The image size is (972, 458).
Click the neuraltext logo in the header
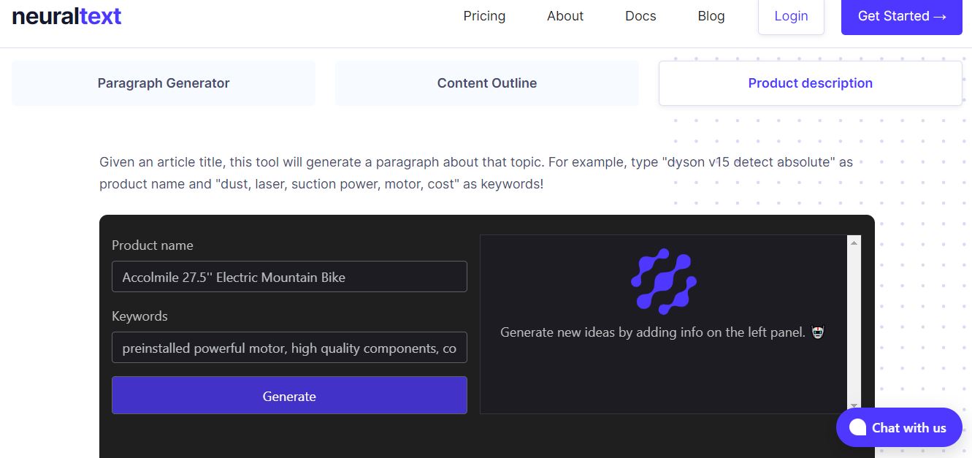coord(66,16)
